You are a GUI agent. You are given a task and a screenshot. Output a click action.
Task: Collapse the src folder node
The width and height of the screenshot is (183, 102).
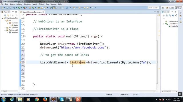(5, 21)
